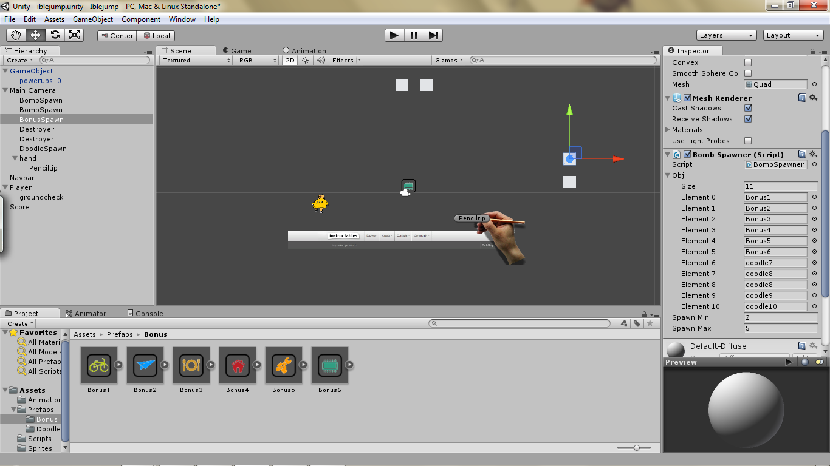Click the Spawn Min value field

(x=781, y=317)
